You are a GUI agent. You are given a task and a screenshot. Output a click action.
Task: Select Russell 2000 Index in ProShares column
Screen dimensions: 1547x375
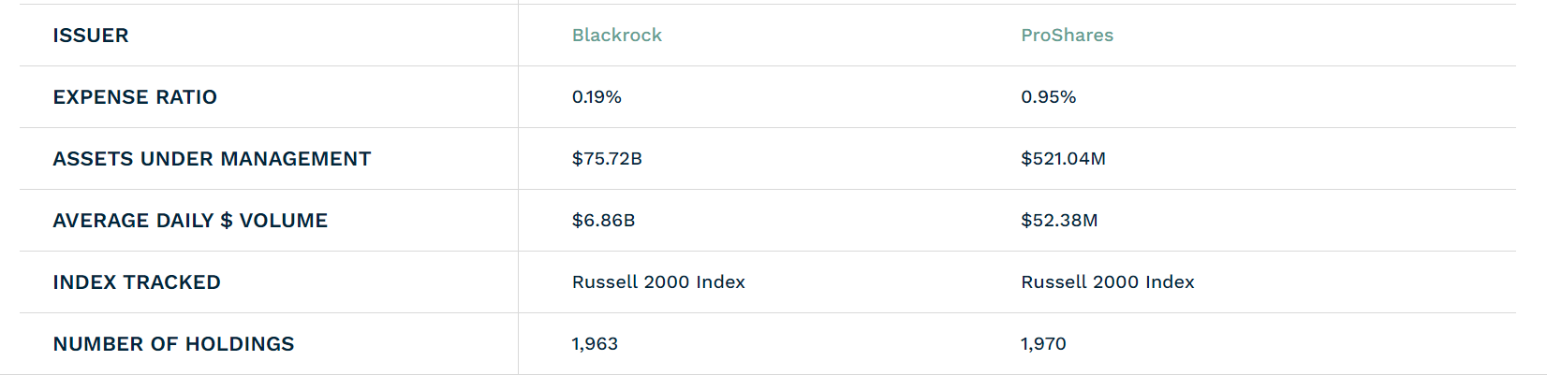tap(1107, 282)
